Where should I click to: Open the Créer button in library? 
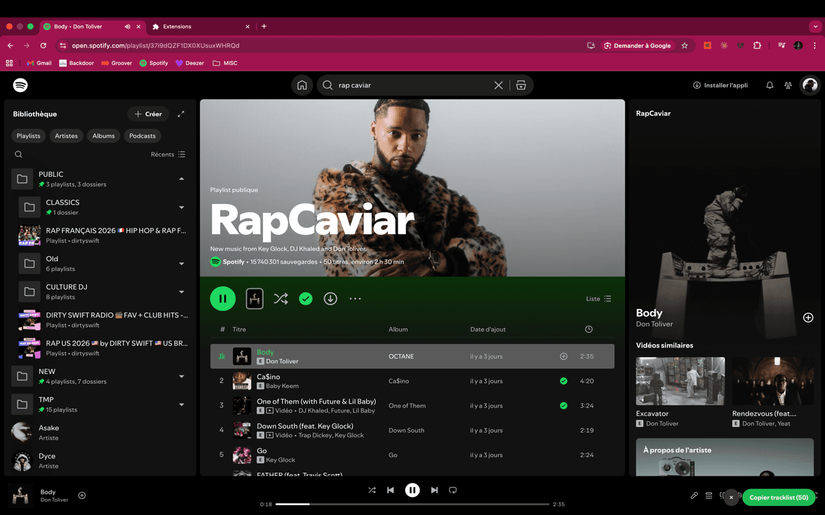coord(148,114)
